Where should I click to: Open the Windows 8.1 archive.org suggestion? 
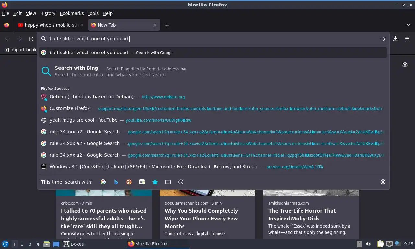213,167
